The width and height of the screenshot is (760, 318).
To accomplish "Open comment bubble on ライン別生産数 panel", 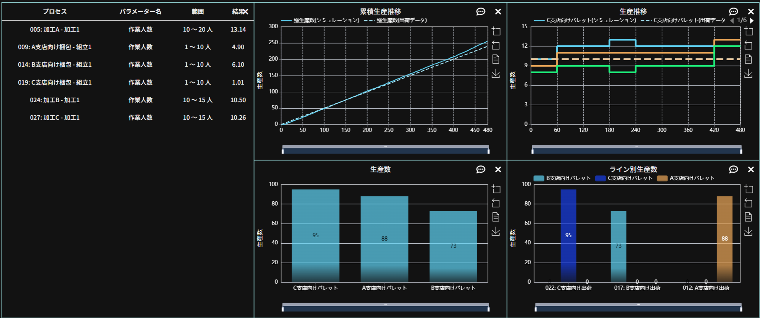I will pos(733,170).
